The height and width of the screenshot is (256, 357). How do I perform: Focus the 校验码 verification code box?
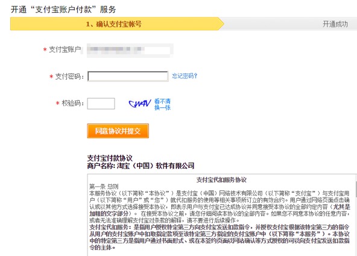pyautogui.click(x=101, y=104)
